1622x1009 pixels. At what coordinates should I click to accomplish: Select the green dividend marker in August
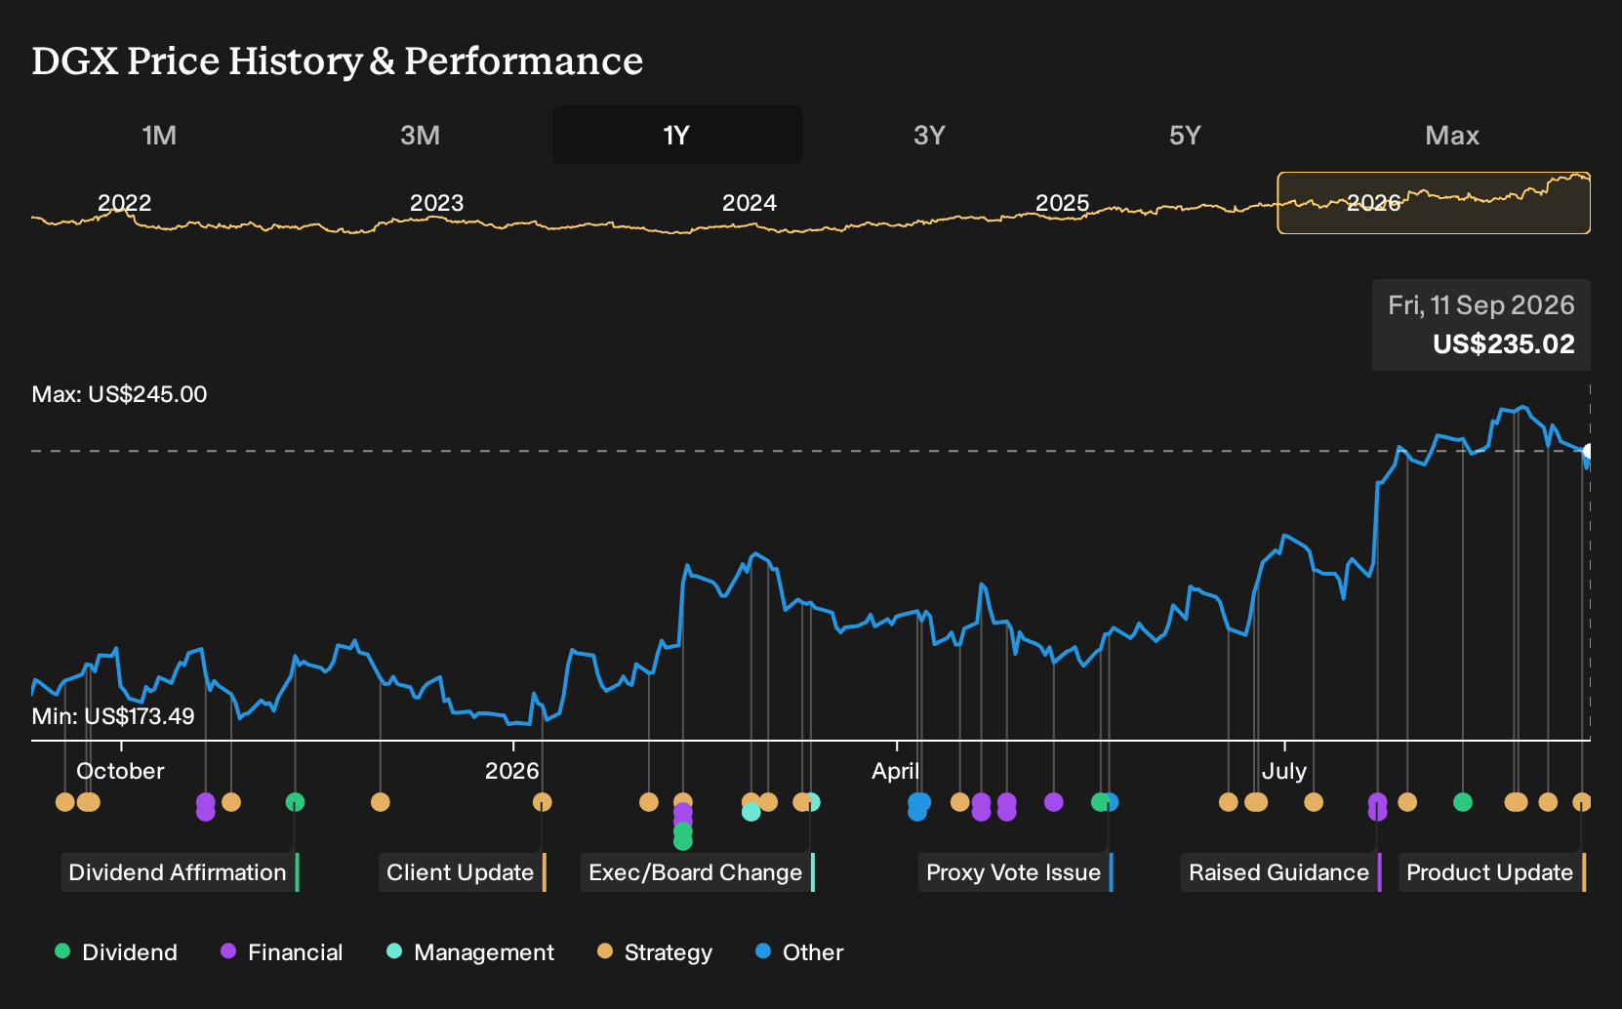(x=1462, y=802)
